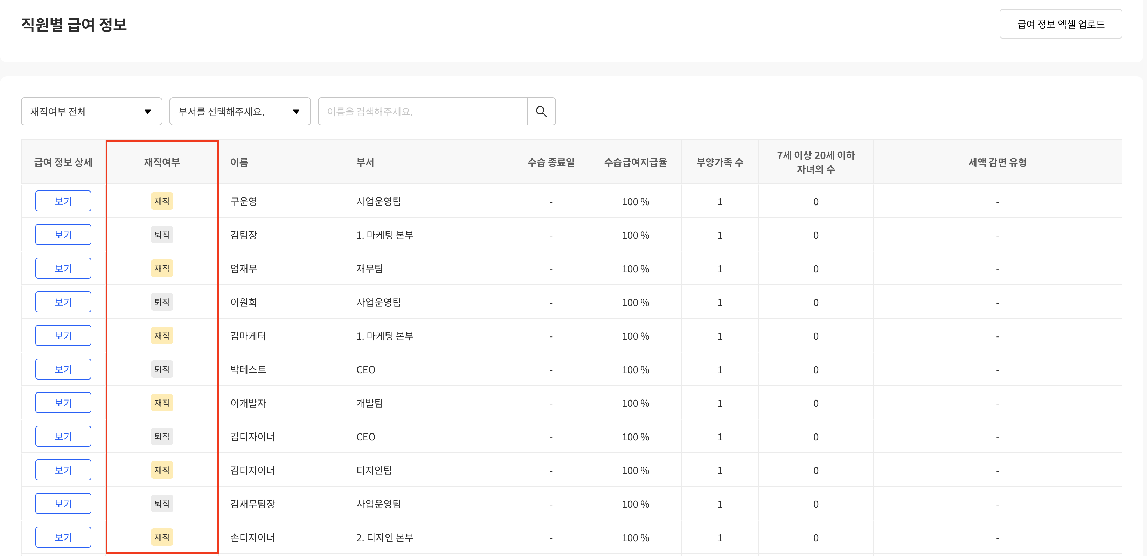The height and width of the screenshot is (556, 1147).
Task: Open 보기 for 김팀장
Action: [x=63, y=235]
